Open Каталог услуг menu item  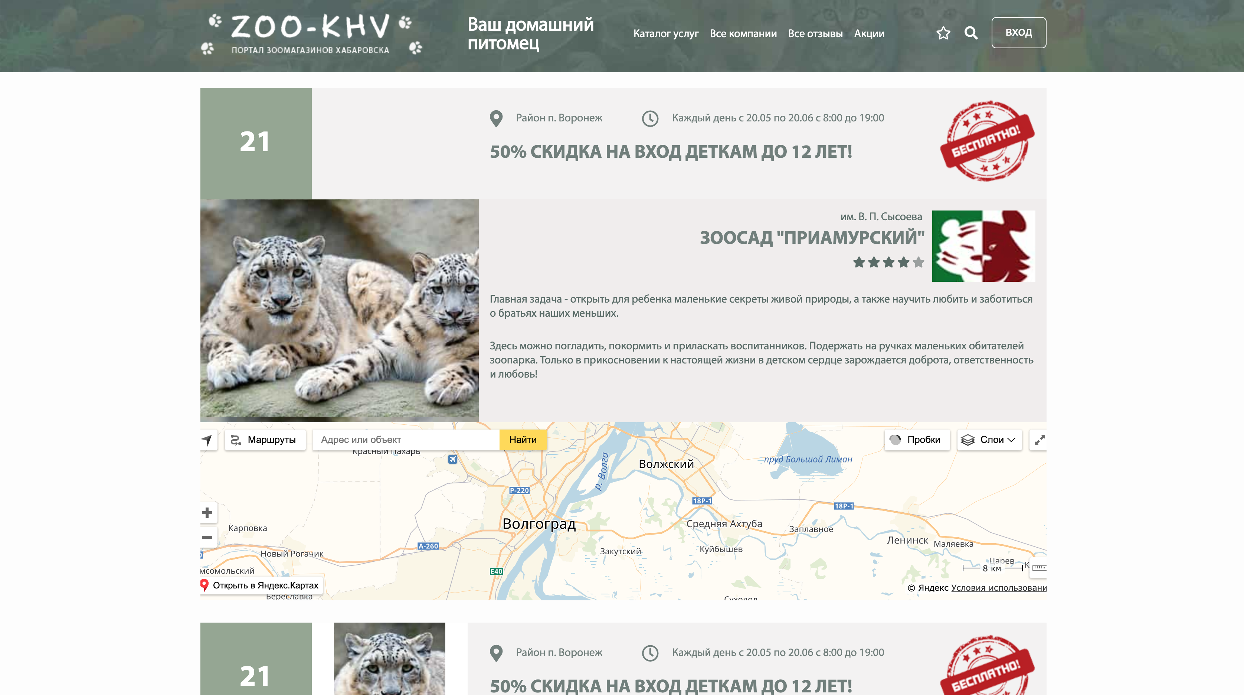point(665,33)
